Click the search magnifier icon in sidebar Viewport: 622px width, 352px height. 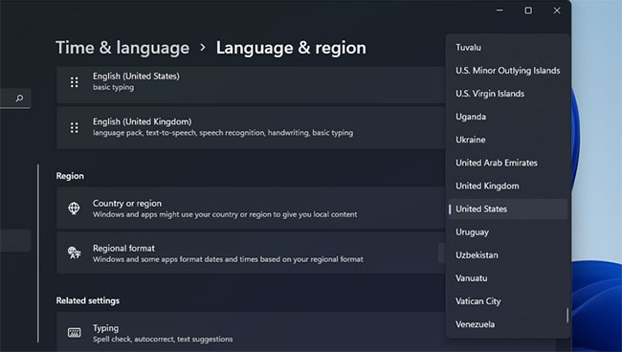[x=19, y=98]
